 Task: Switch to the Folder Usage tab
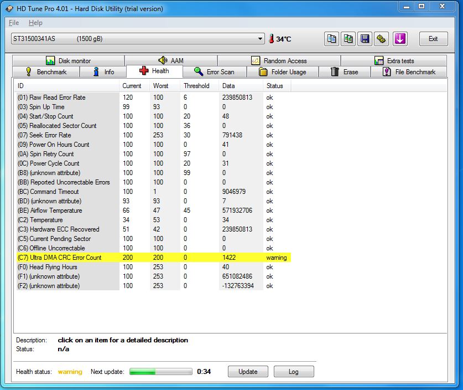(283, 72)
